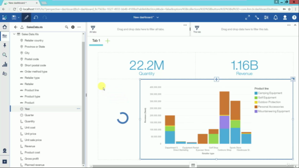This screenshot has width=299, height=168.
Task: Click the All tabs filter icon
Action: tap(93, 28)
